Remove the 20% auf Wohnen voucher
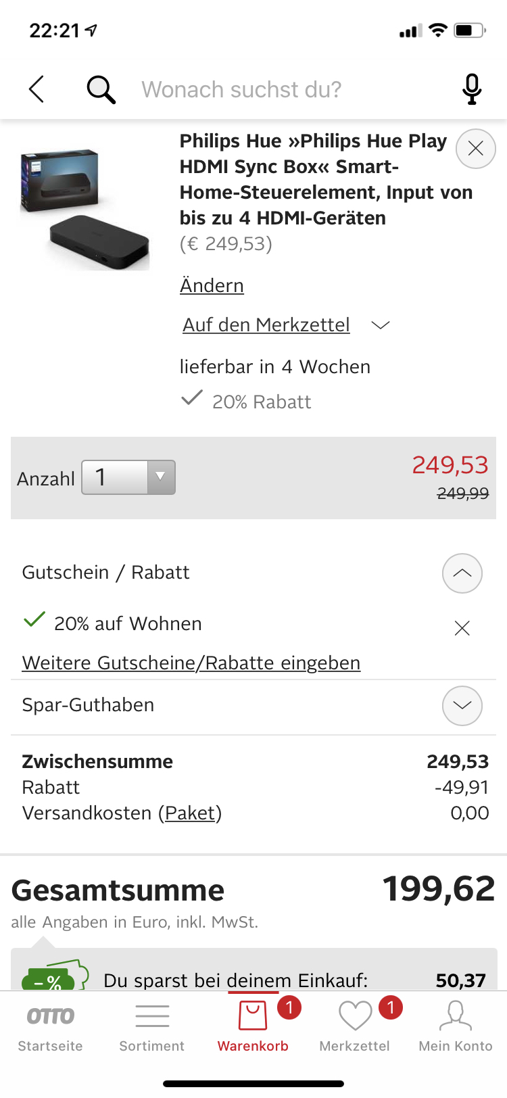Viewport: 507px width, 1098px height. pos(462,628)
